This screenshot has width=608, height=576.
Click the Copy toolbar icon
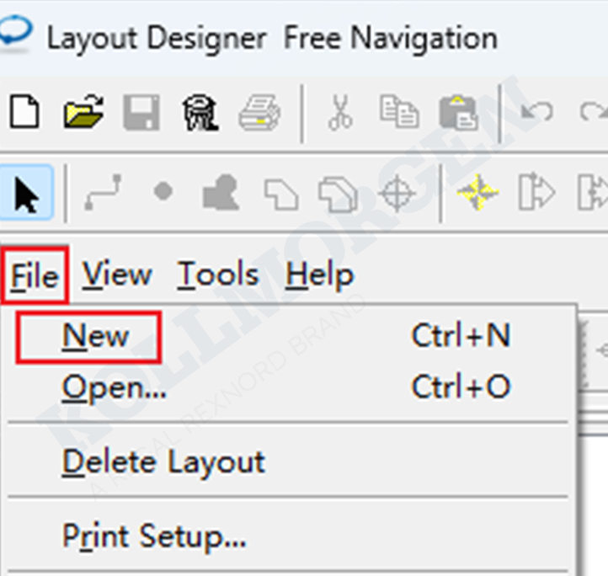(398, 112)
